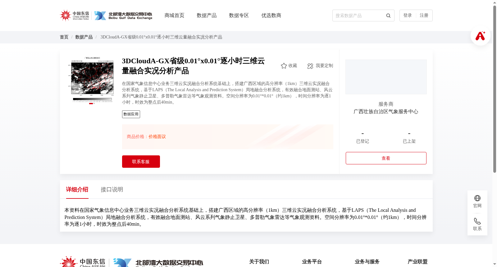The width and height of the screenshot is (497, 267).
Task: Click the star favorite icon
Action: point(284,66)
